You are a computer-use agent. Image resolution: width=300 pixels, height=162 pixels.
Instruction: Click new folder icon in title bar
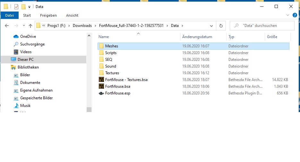click(23, 7)
